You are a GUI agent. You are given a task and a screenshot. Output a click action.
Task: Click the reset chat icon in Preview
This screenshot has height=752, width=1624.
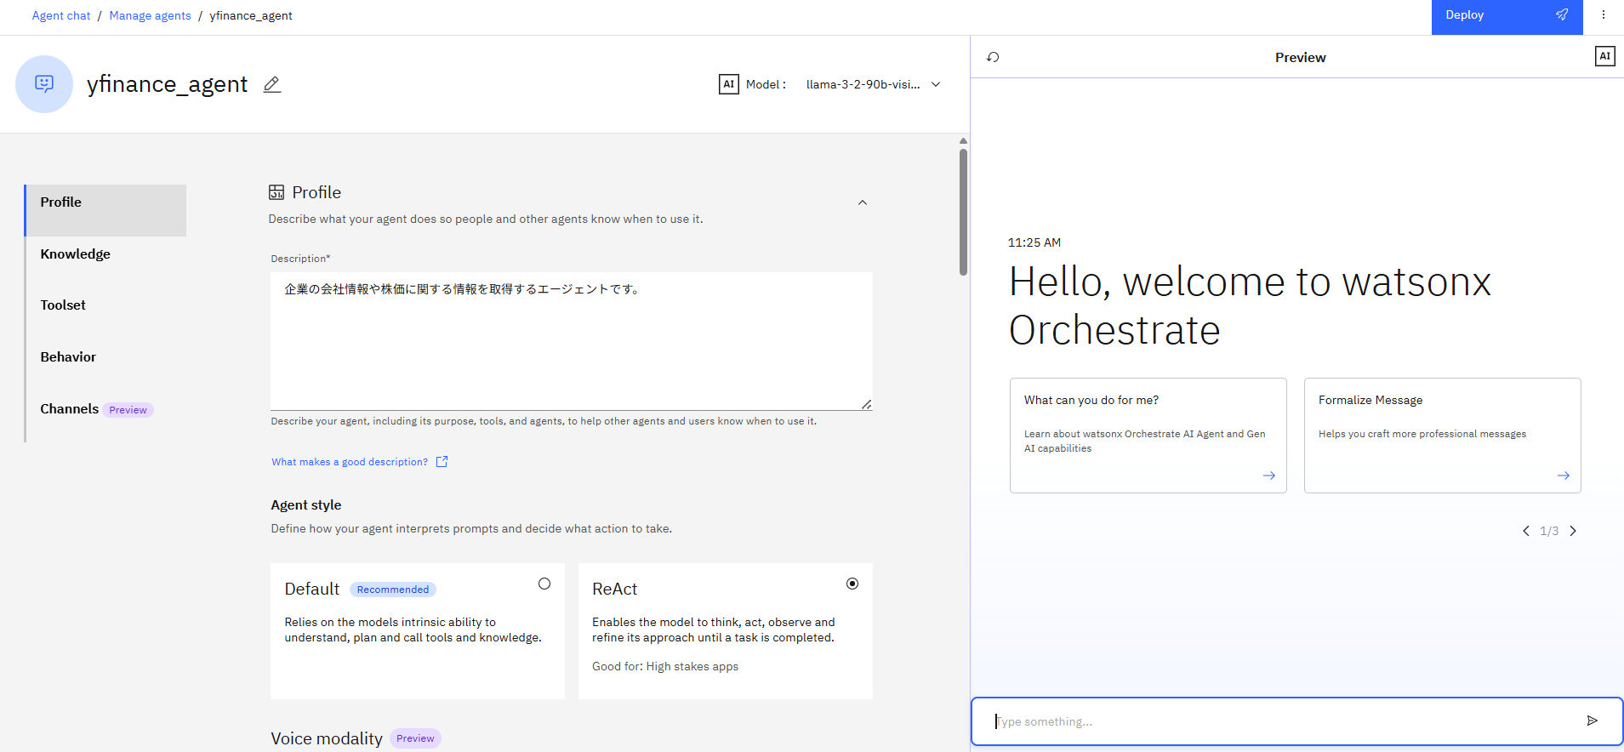[x=993, y=57]
